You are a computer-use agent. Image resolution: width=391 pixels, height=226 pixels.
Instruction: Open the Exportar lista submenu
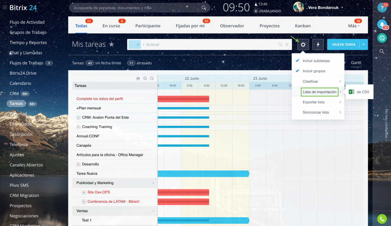click(318, 102)
